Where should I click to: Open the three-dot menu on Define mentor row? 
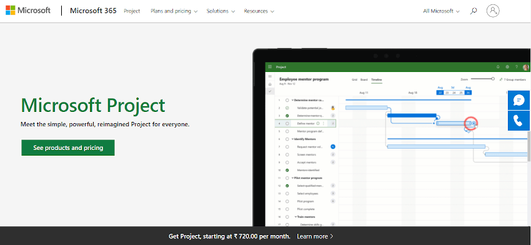(324, 123)
